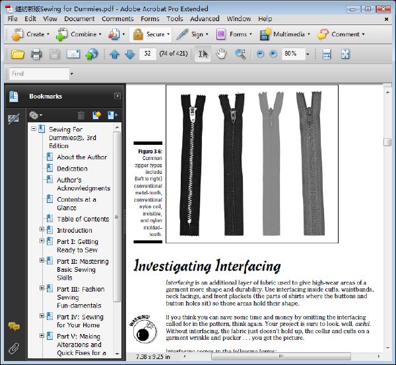The width and height of the screenshot is (396, 365).
Task: Collapse the Sewing For Dummies root bookmark
Action: click(x=34, y=129)
